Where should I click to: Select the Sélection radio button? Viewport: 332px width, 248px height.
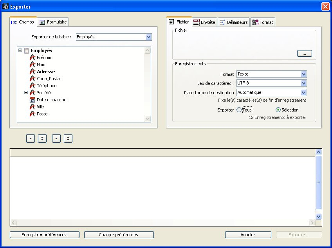pos(278,110)
